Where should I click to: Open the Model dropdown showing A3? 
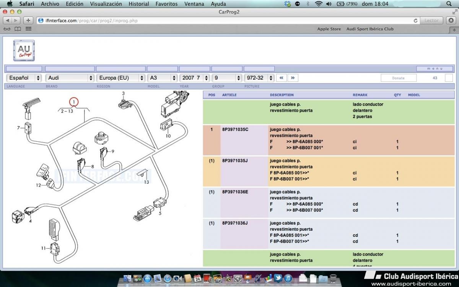point(162,78)
